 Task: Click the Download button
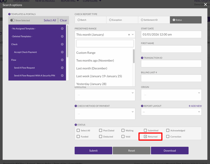(170, 150)
